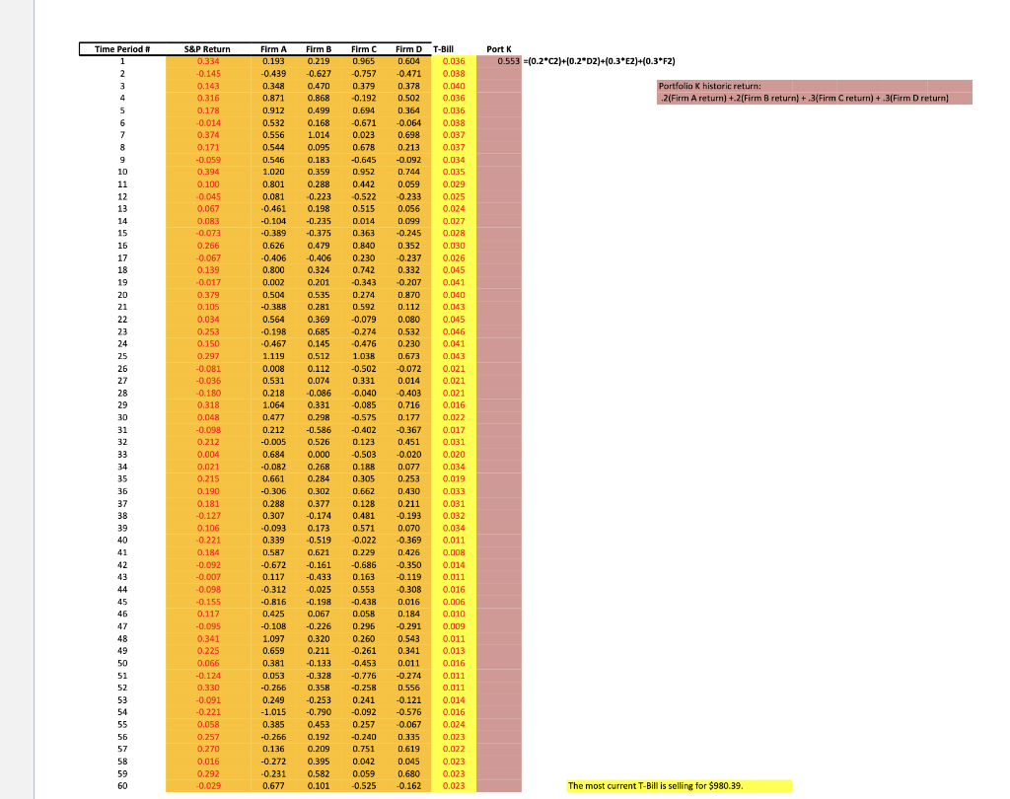Select S&P Return 0.334 in period 1
1010x799 pixels.
(x=208, y=61)
